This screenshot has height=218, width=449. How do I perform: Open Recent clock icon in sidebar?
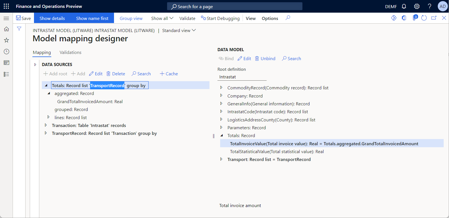(x=6, y=51)
